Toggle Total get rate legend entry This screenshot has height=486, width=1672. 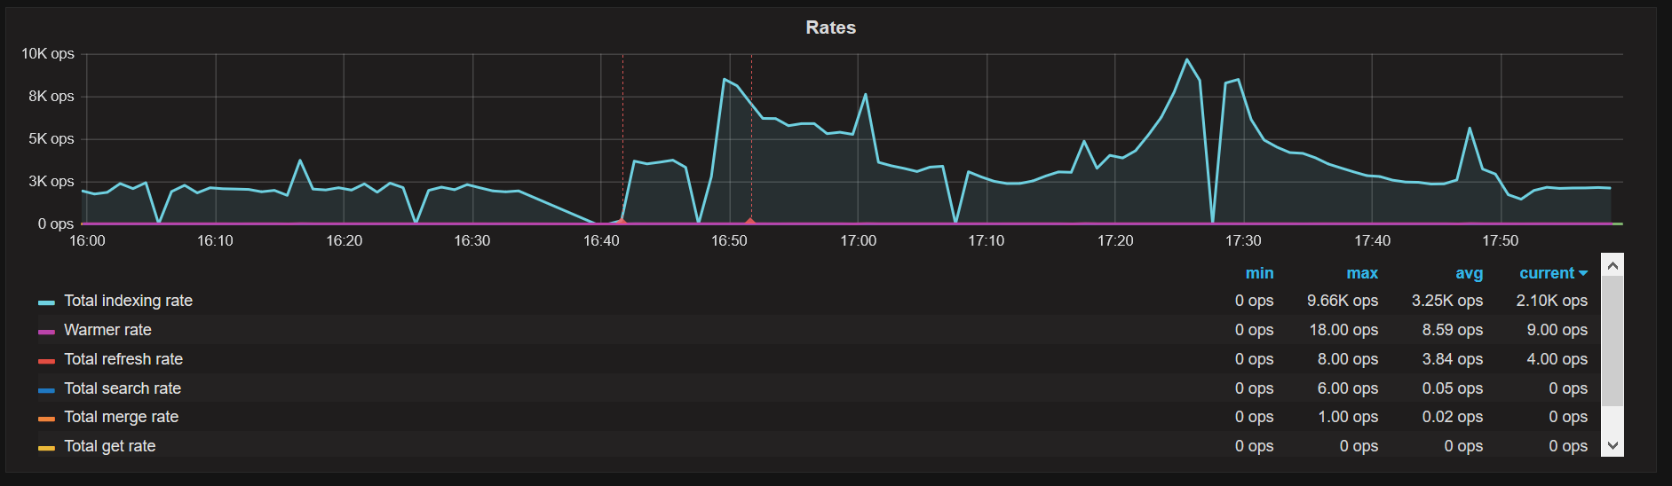(110, 446)
